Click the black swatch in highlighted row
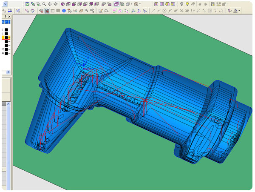Viewport: 255px width, 192px height. point(6,37)
